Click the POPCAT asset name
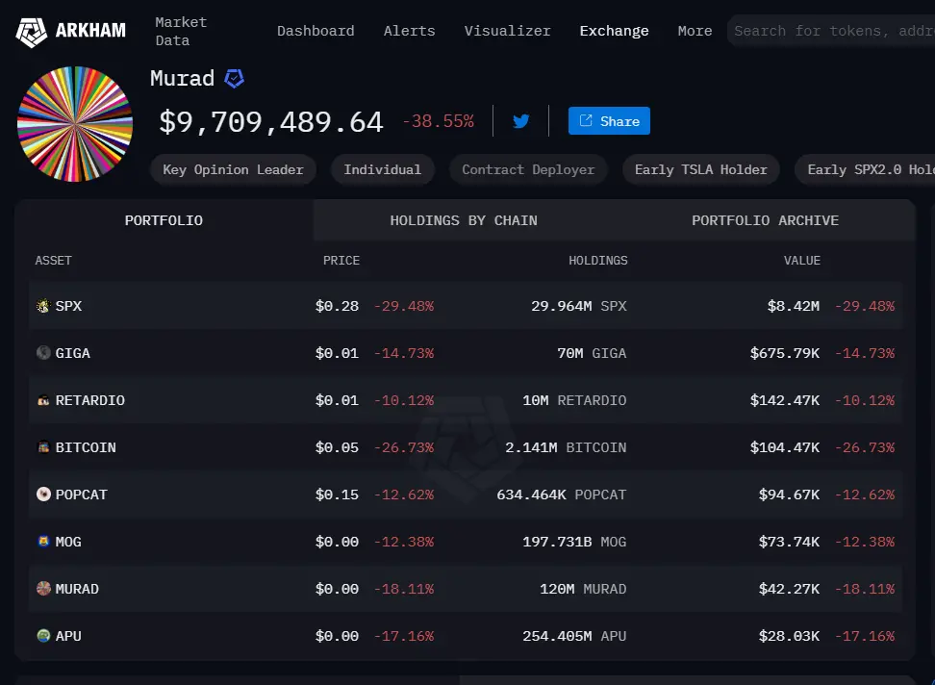This screenshot has height=685, width=935. pos(82,495)
